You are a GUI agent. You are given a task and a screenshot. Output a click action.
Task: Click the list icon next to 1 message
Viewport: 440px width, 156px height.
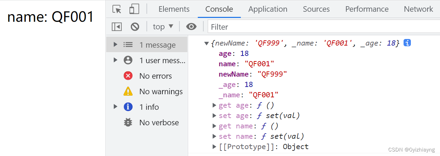coord(128,45)
